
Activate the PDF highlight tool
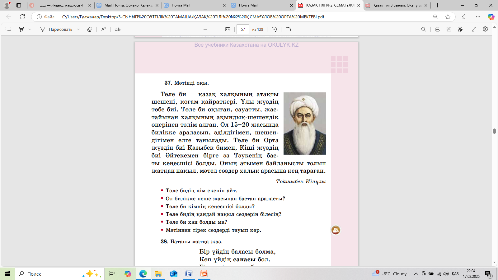[21, 29]
